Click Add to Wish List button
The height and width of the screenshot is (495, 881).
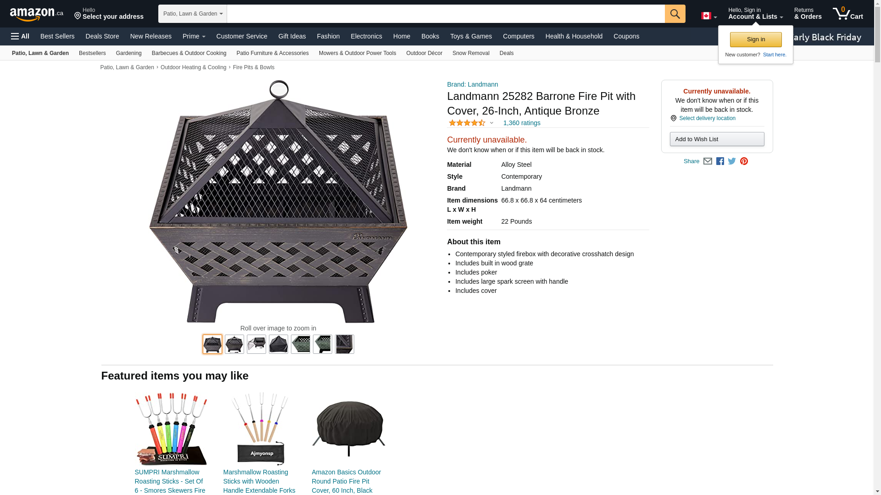(717, 139)
